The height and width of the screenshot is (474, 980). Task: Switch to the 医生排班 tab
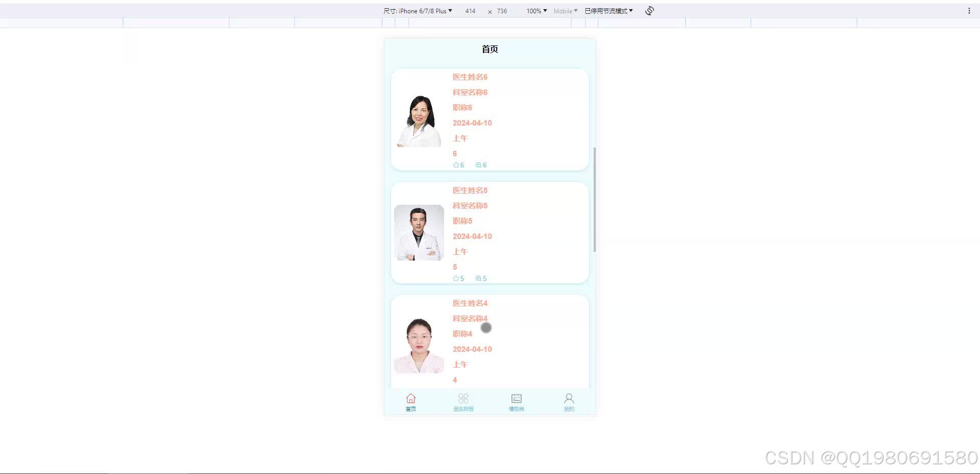(x=463, y=402)
